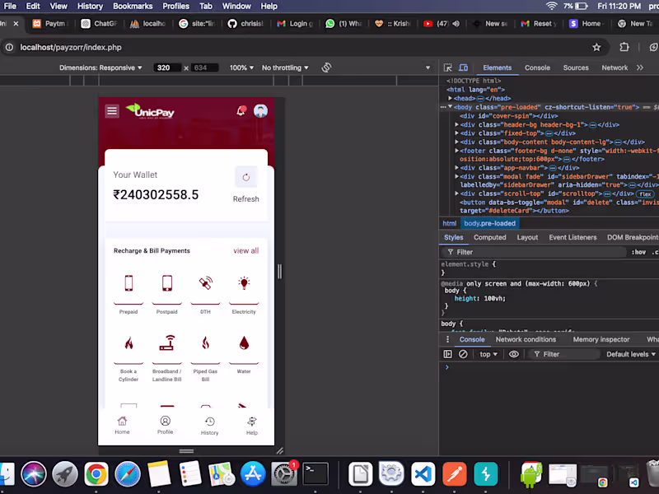Open the notification bell in UnicPay header
The width and height of the screenshot is (659, 494).
point(241,110)
